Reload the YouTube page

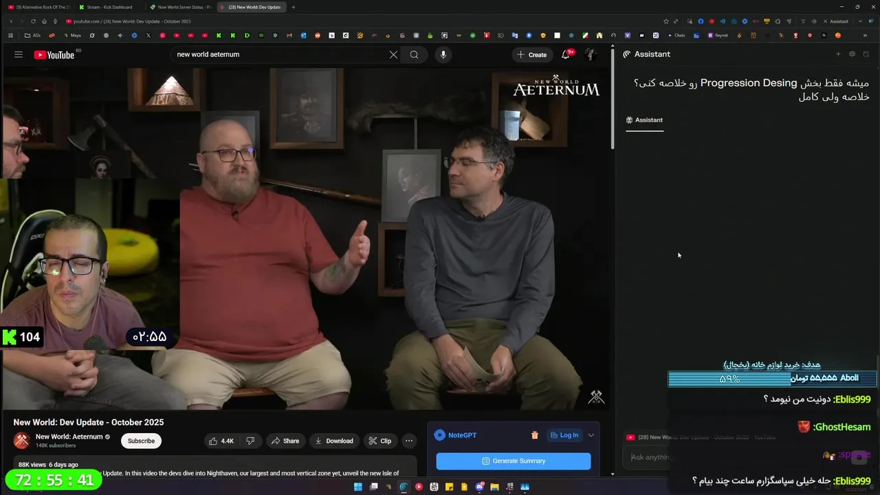coord(33,21)
